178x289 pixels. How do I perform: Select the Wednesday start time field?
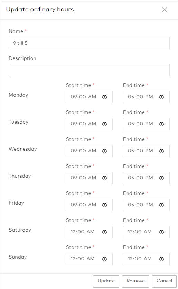pyautogui.click(x=89, y=151)
